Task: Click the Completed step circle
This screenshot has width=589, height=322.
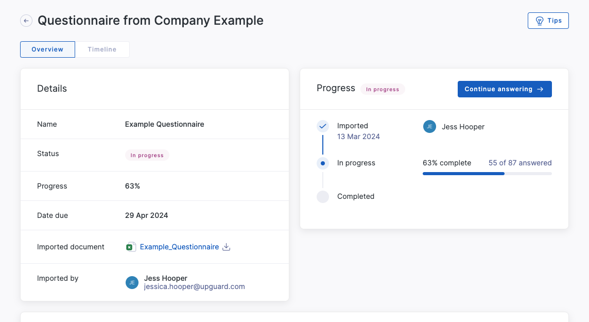Action: tap(323, 196)
